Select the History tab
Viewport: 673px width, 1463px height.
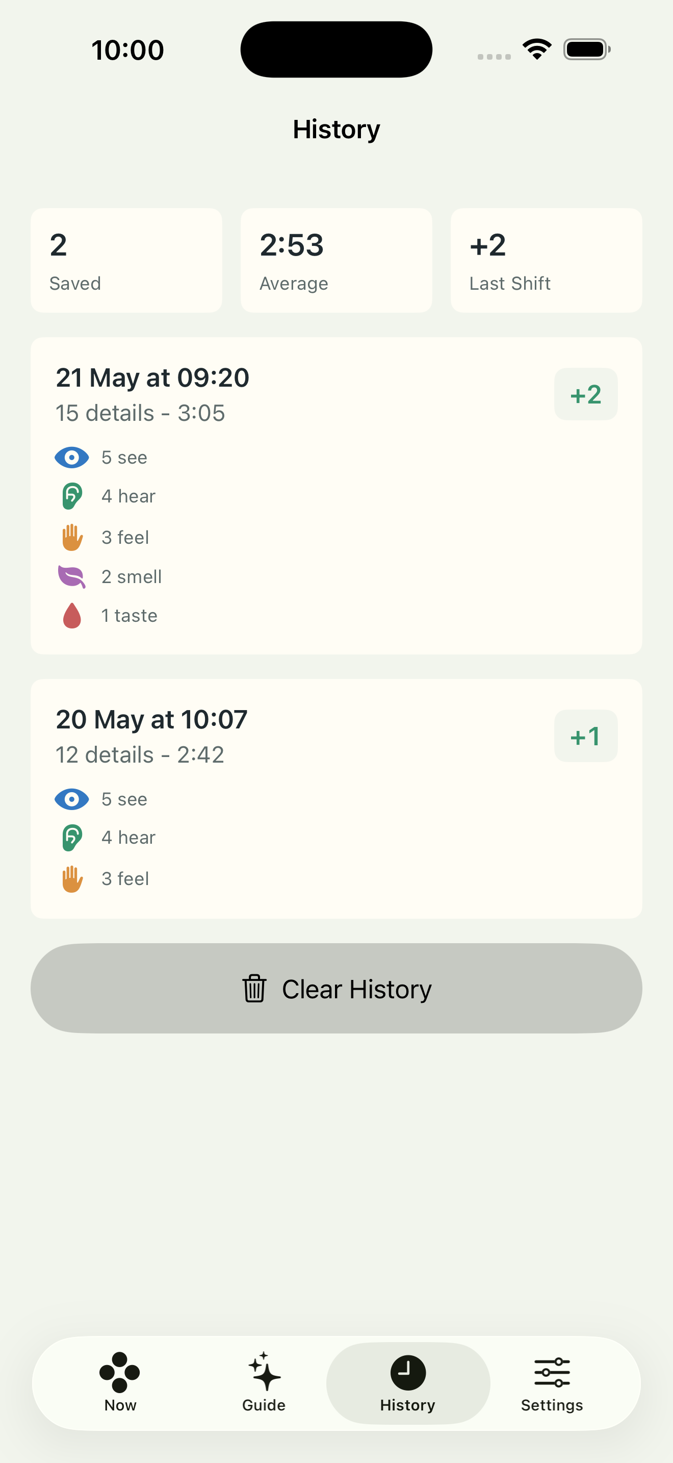coord(408,1383)
